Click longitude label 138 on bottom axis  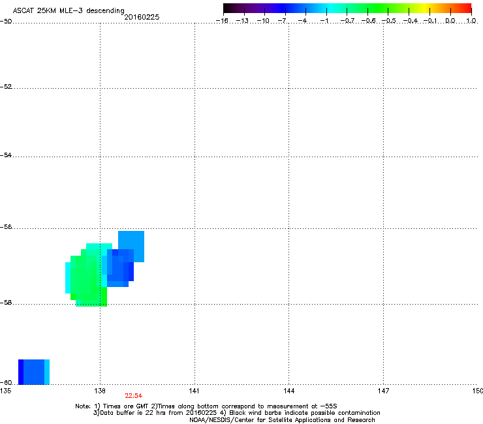100,391
